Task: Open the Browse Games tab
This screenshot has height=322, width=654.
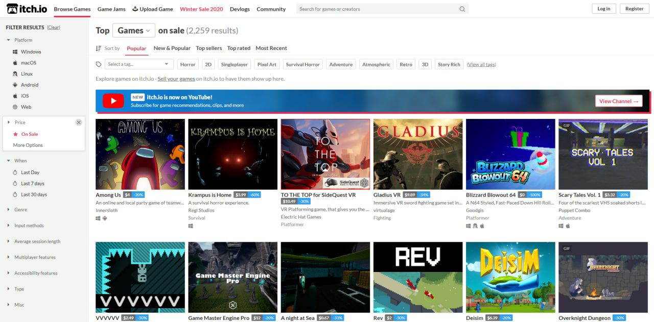Action: point(72,9)
